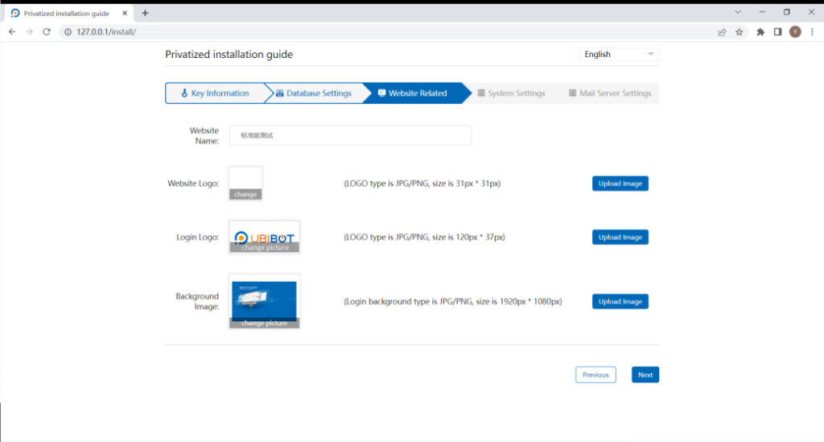Go to Database Settings step
824x442 pixels.
tap(314, 93)
